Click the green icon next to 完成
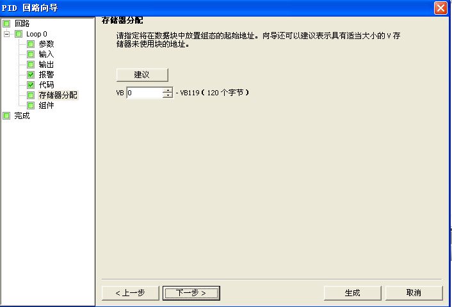This screenshot has height=307, width=452. click(6, 116)
